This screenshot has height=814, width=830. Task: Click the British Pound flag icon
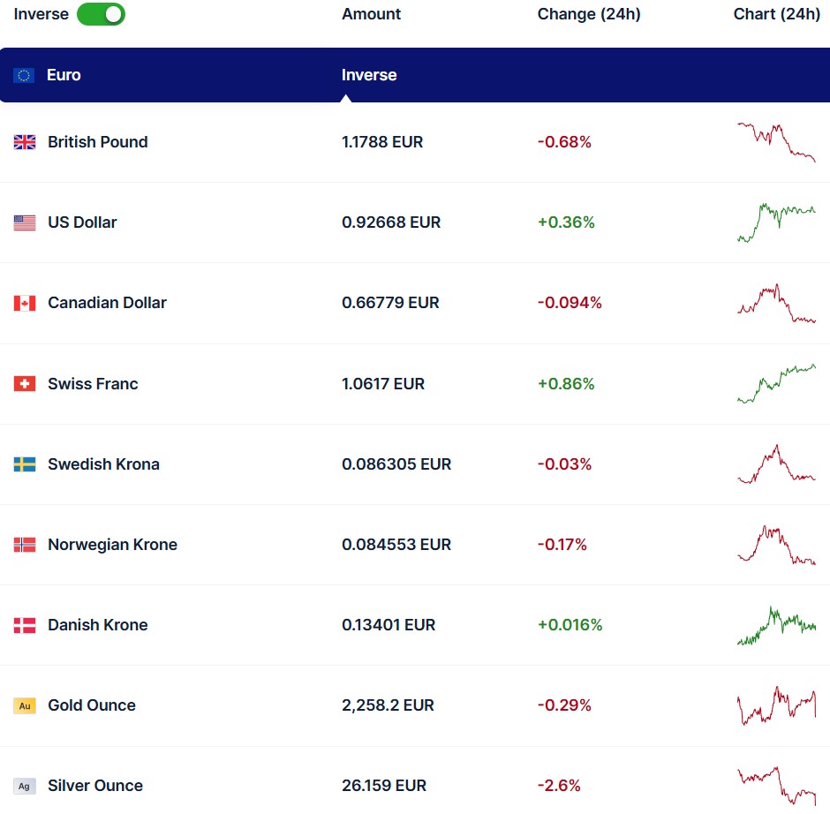click(x=25, y=142)
